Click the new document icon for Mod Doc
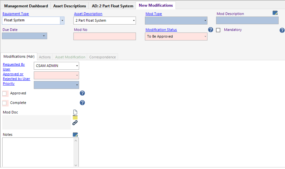 (x=75, y=112)
